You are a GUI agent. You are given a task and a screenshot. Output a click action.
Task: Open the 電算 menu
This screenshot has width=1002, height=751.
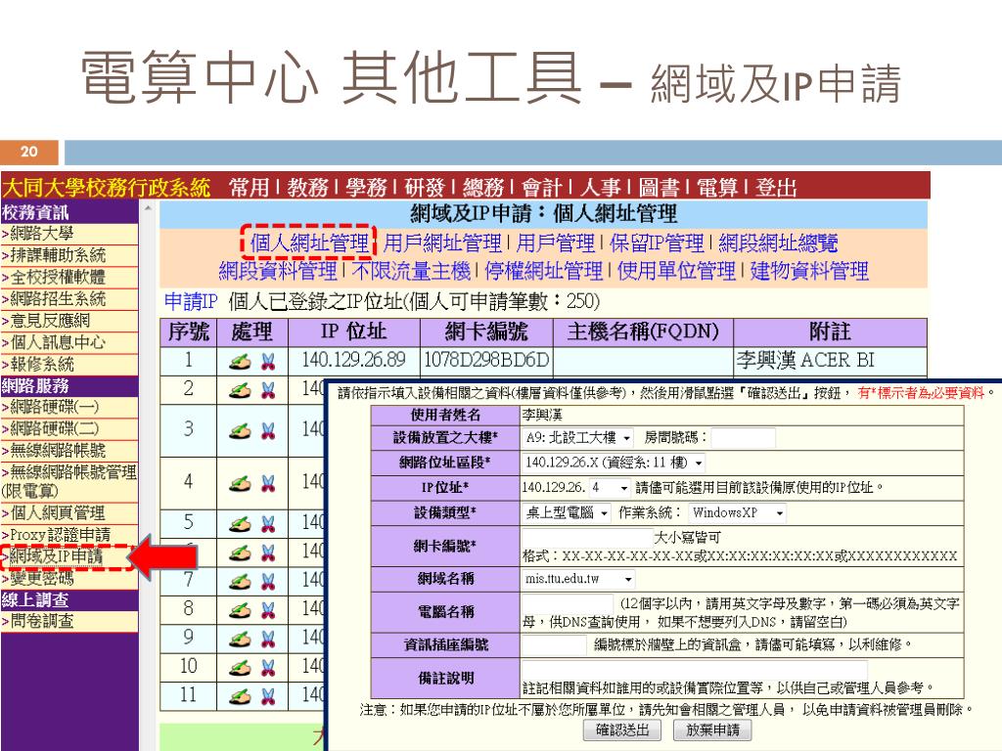717,187
